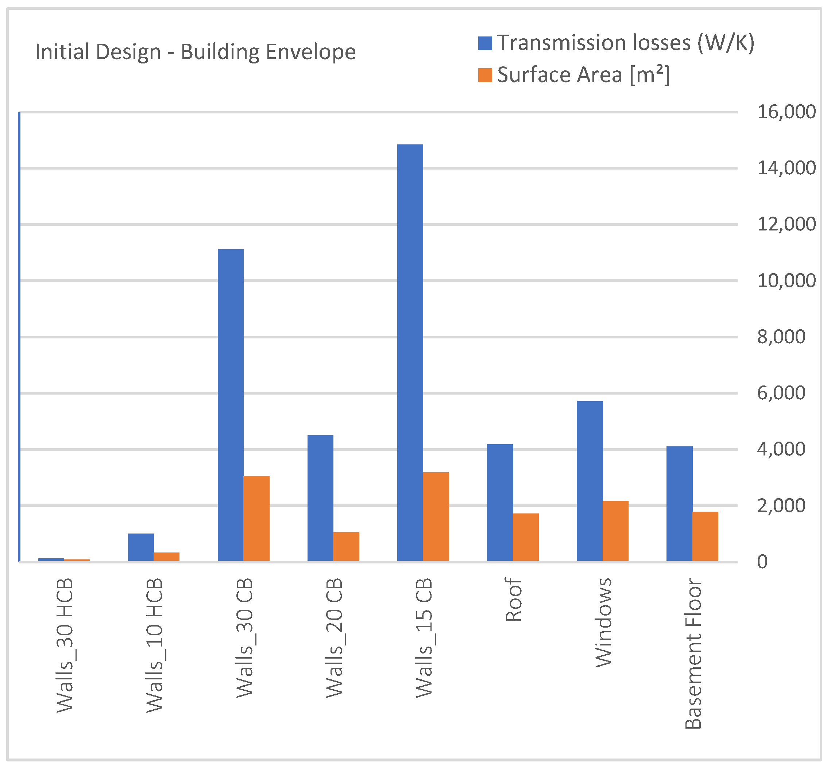Select the orange Surface Area legend marker
Image resolution: width=827 pixels, height=768 pixels.
click(x=485, y=75)
